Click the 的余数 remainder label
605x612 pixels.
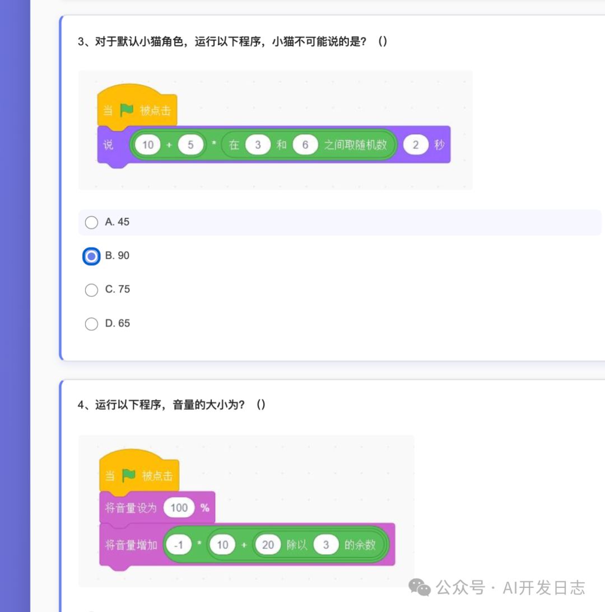tap(360, 545)
